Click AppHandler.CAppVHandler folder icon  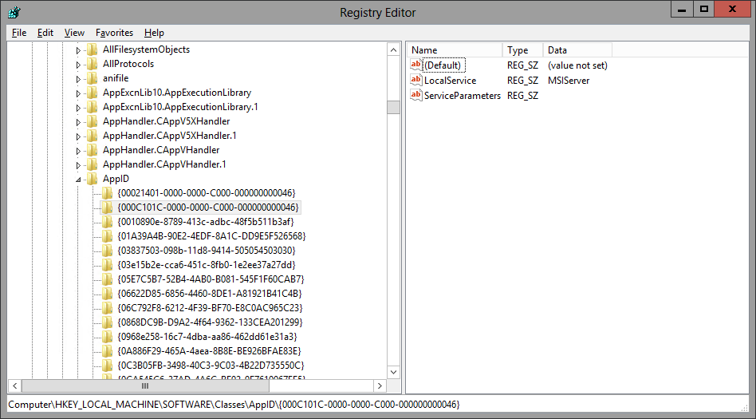[92, 150]
